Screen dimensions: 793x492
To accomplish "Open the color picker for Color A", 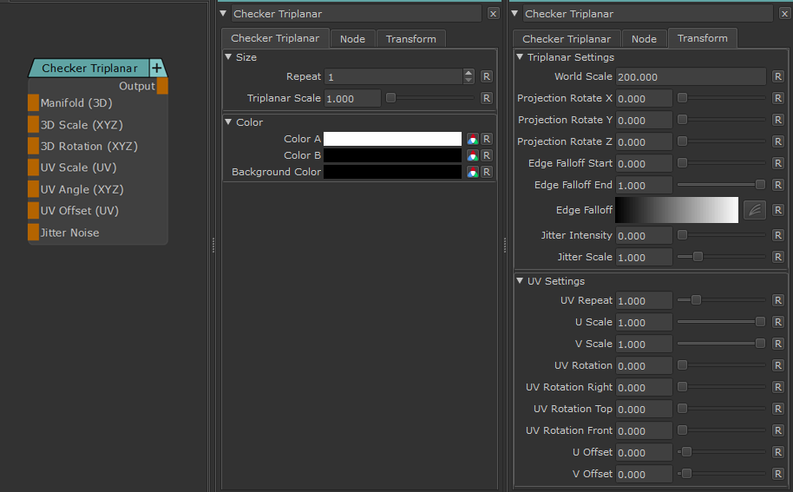I will click(473, 139).
